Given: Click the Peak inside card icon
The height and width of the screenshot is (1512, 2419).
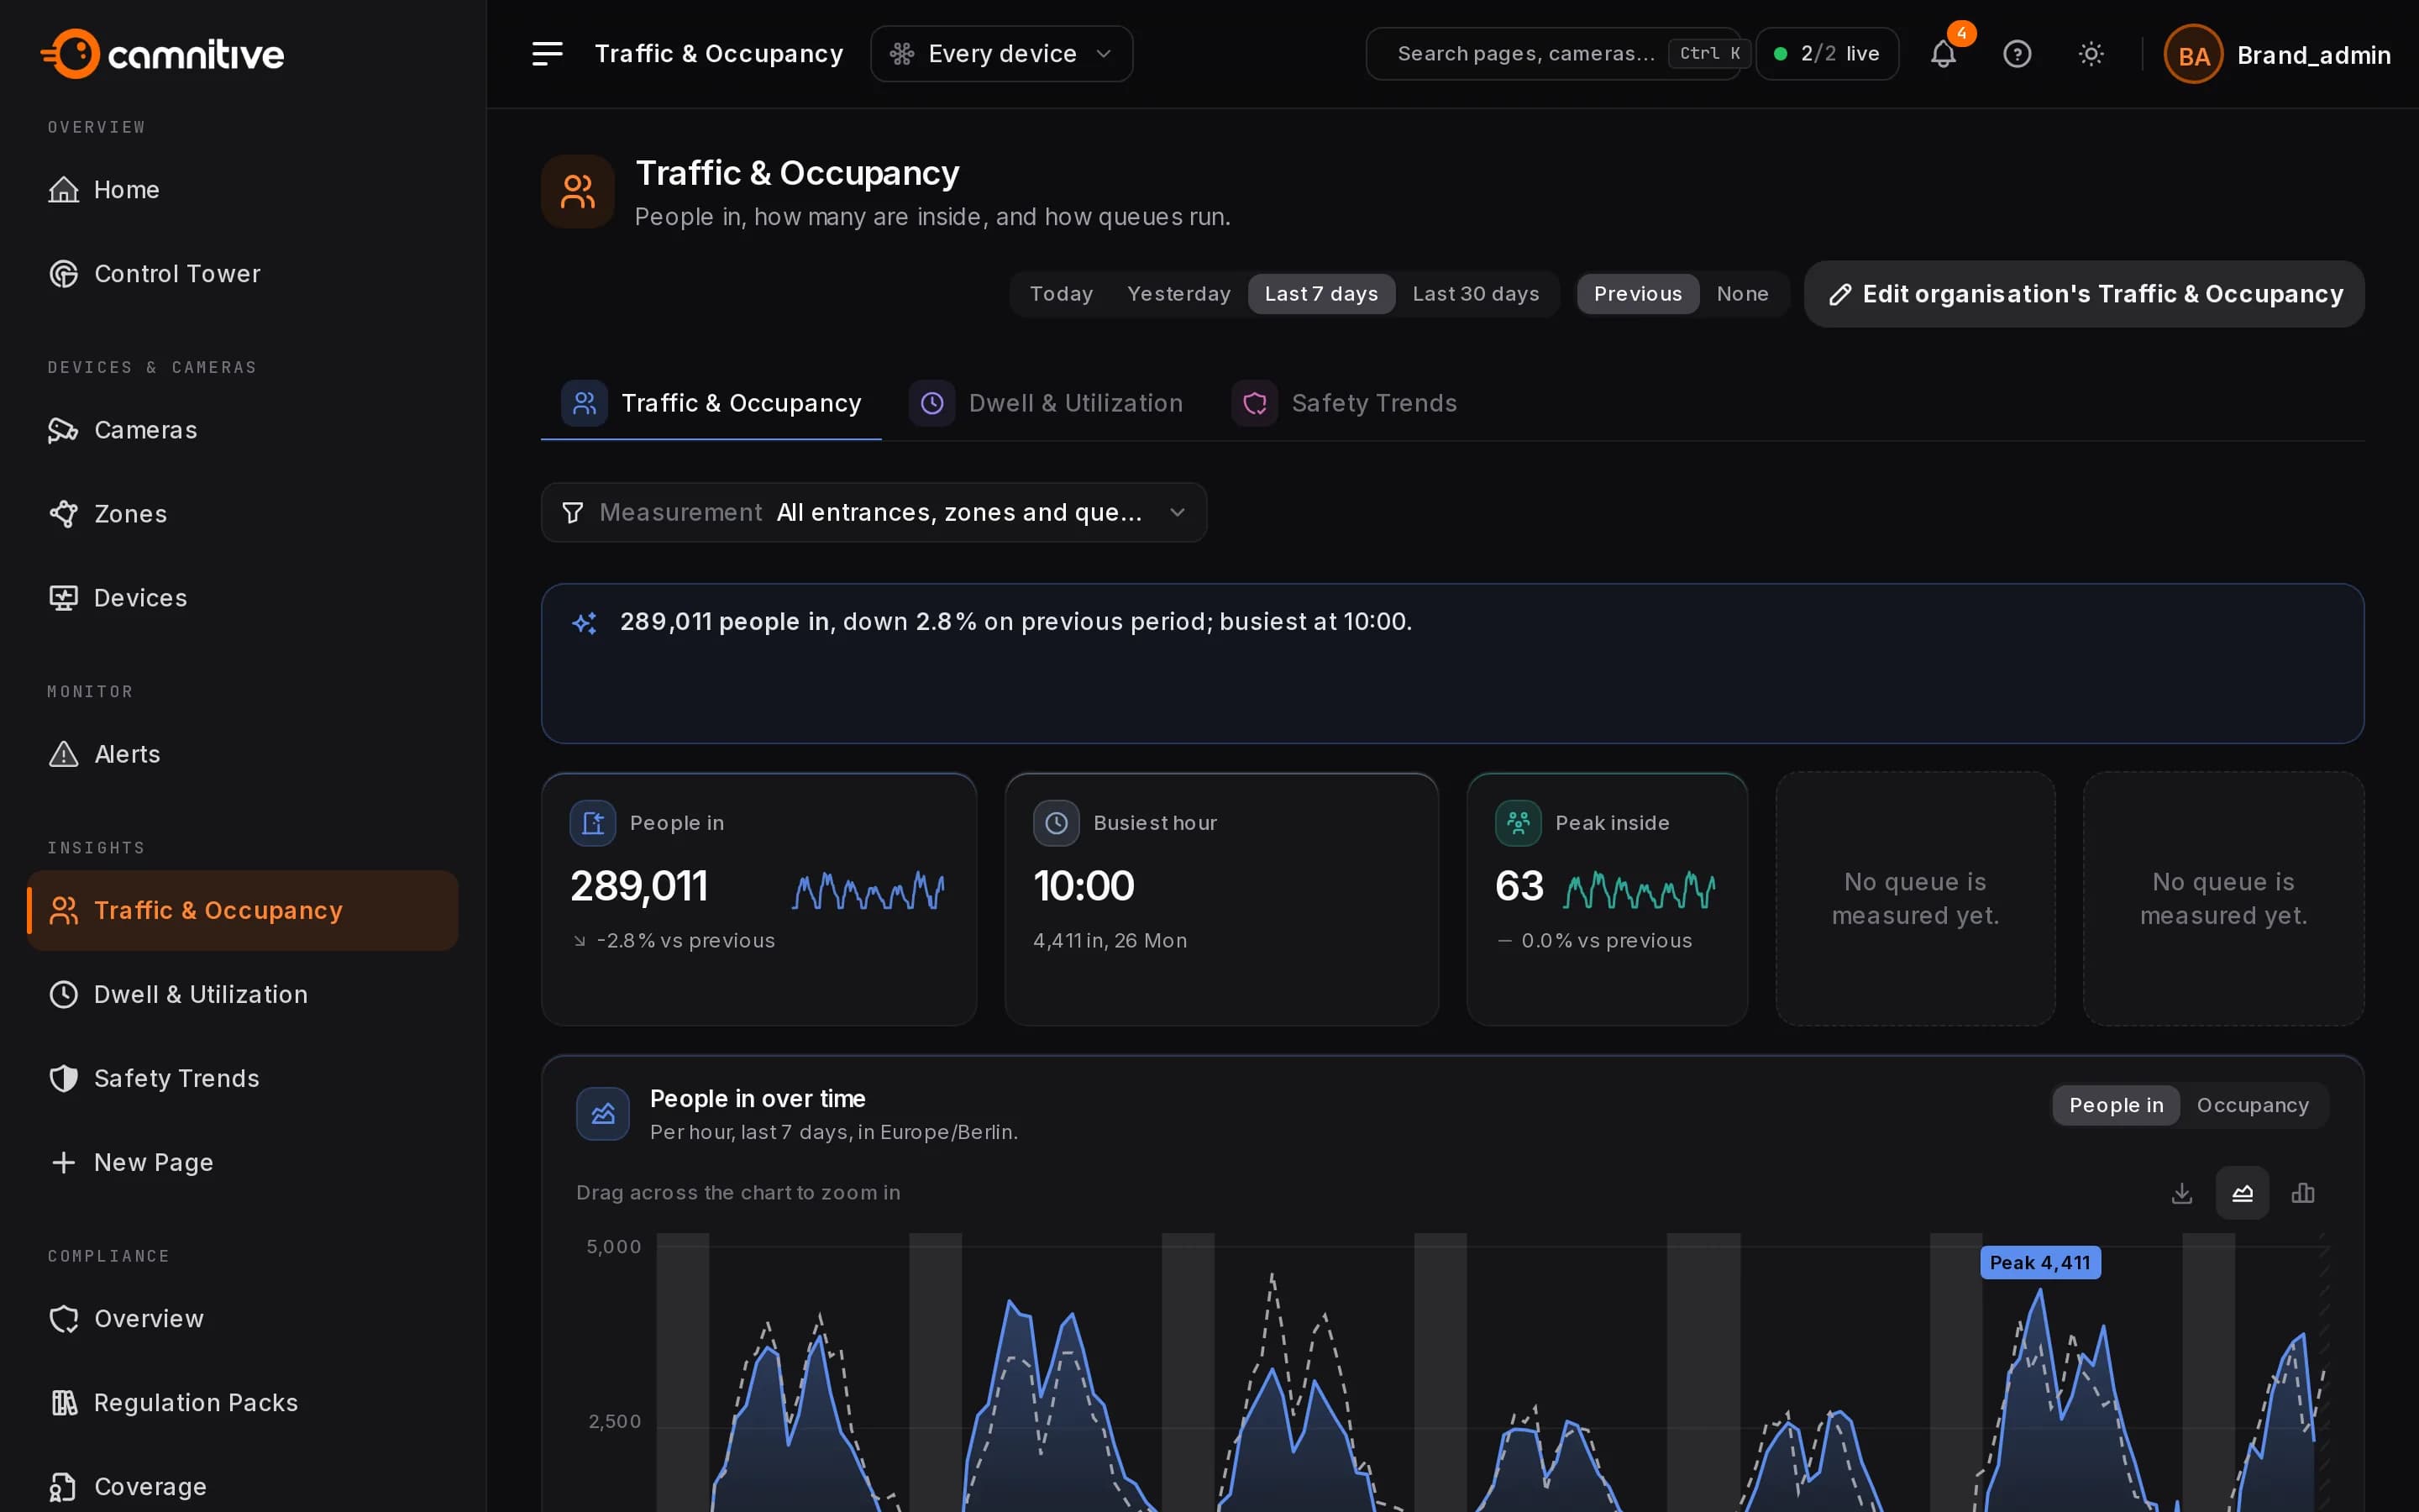Looking at the screenshot, I should (1518, 823).
